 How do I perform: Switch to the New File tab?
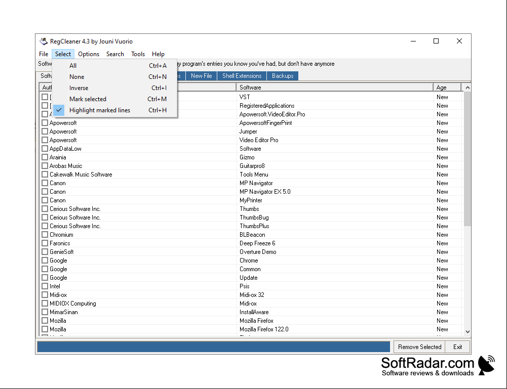point(202,76)
